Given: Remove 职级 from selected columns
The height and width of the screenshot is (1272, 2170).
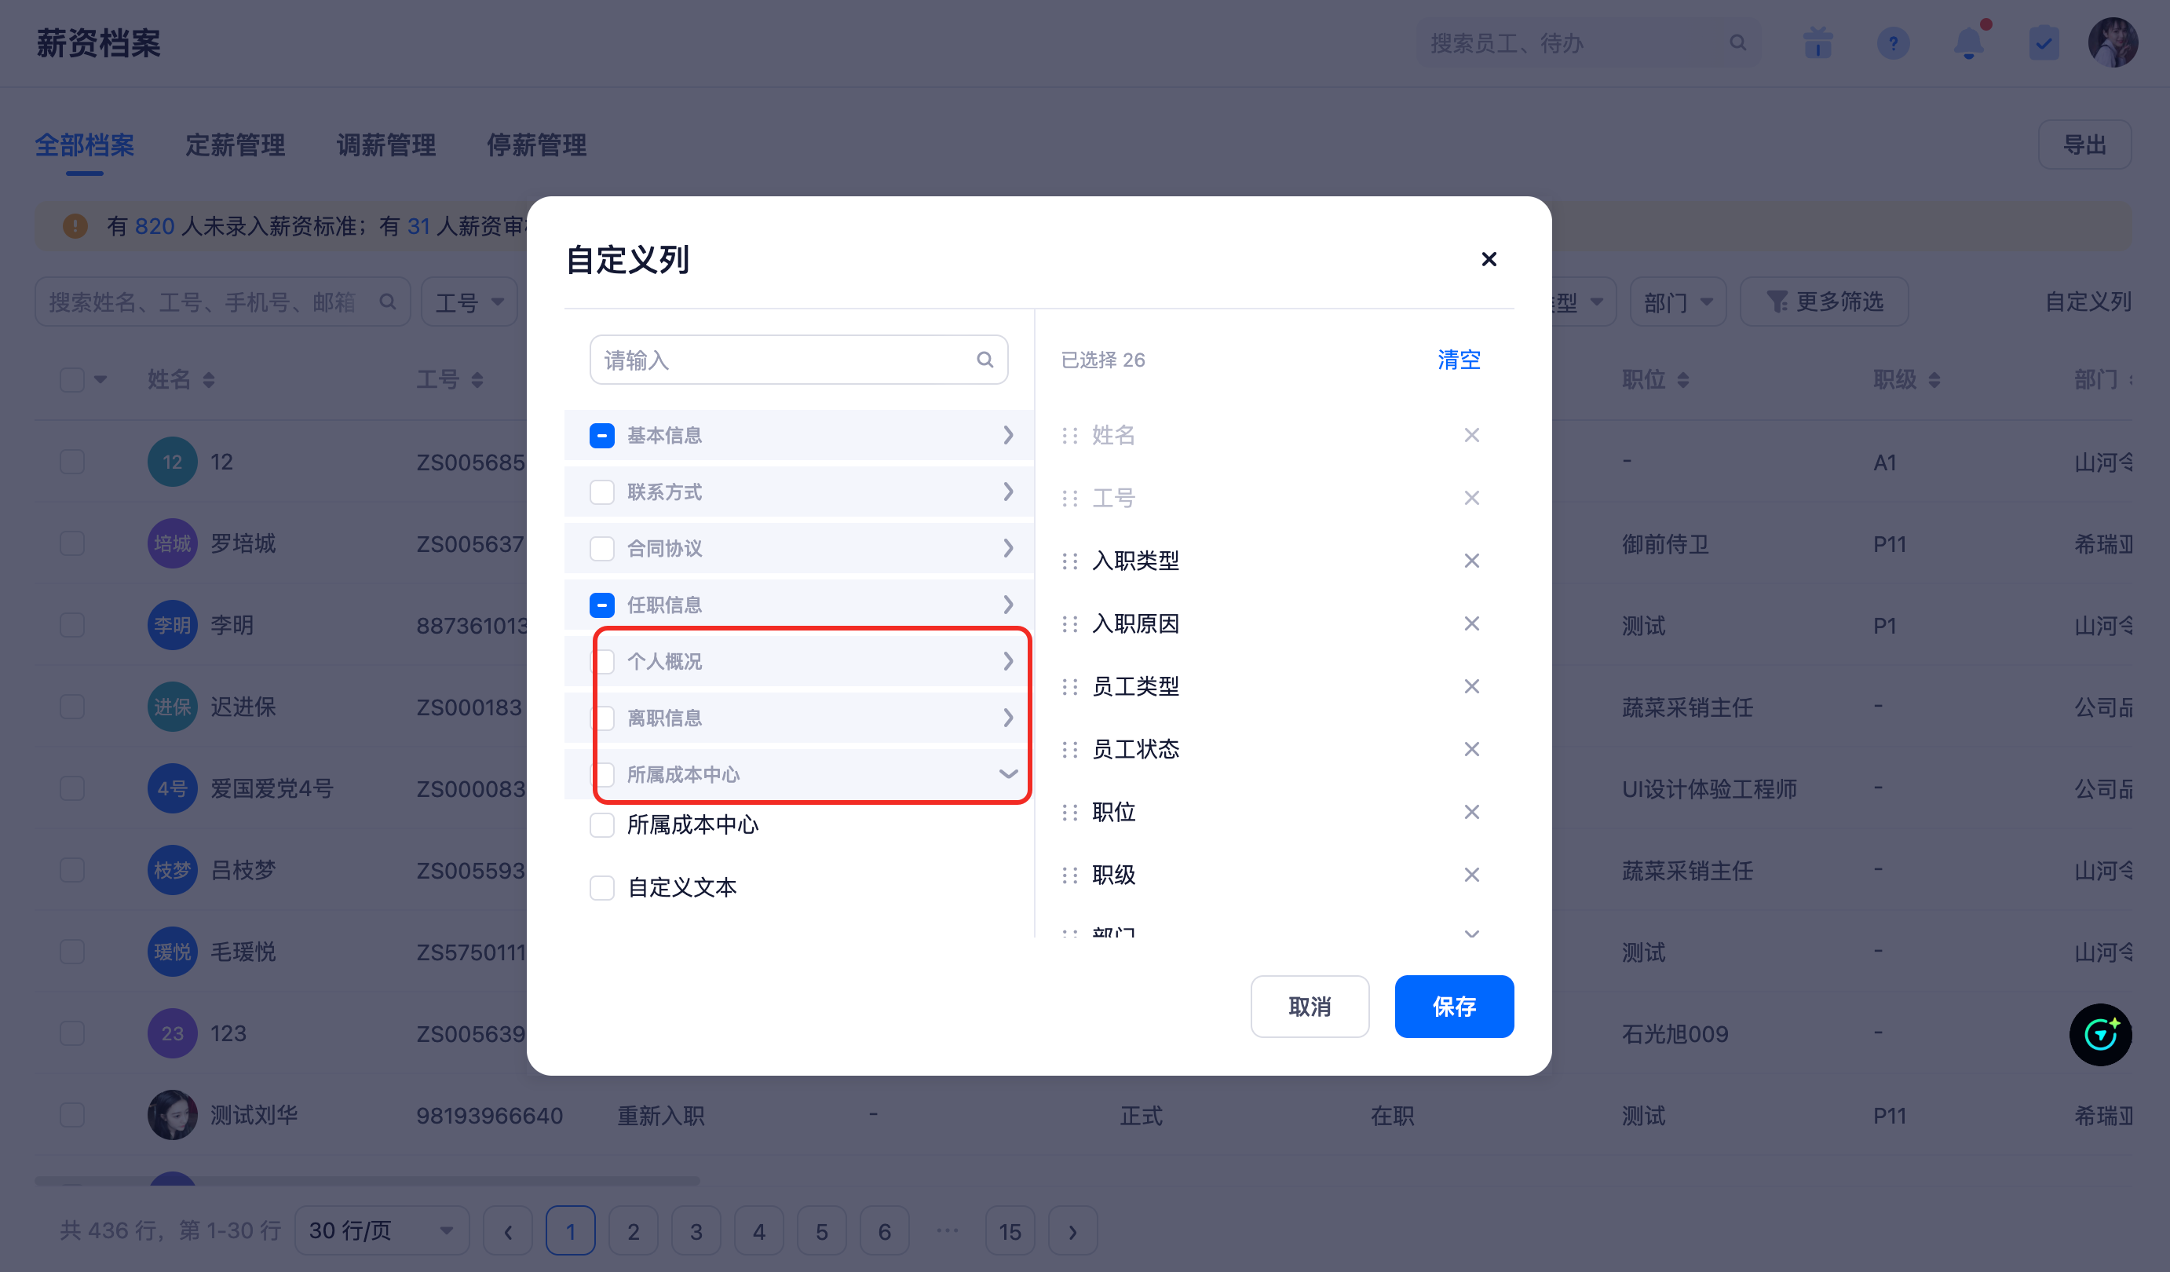Looking at the screenshot, I should (x=1471, y=875).
